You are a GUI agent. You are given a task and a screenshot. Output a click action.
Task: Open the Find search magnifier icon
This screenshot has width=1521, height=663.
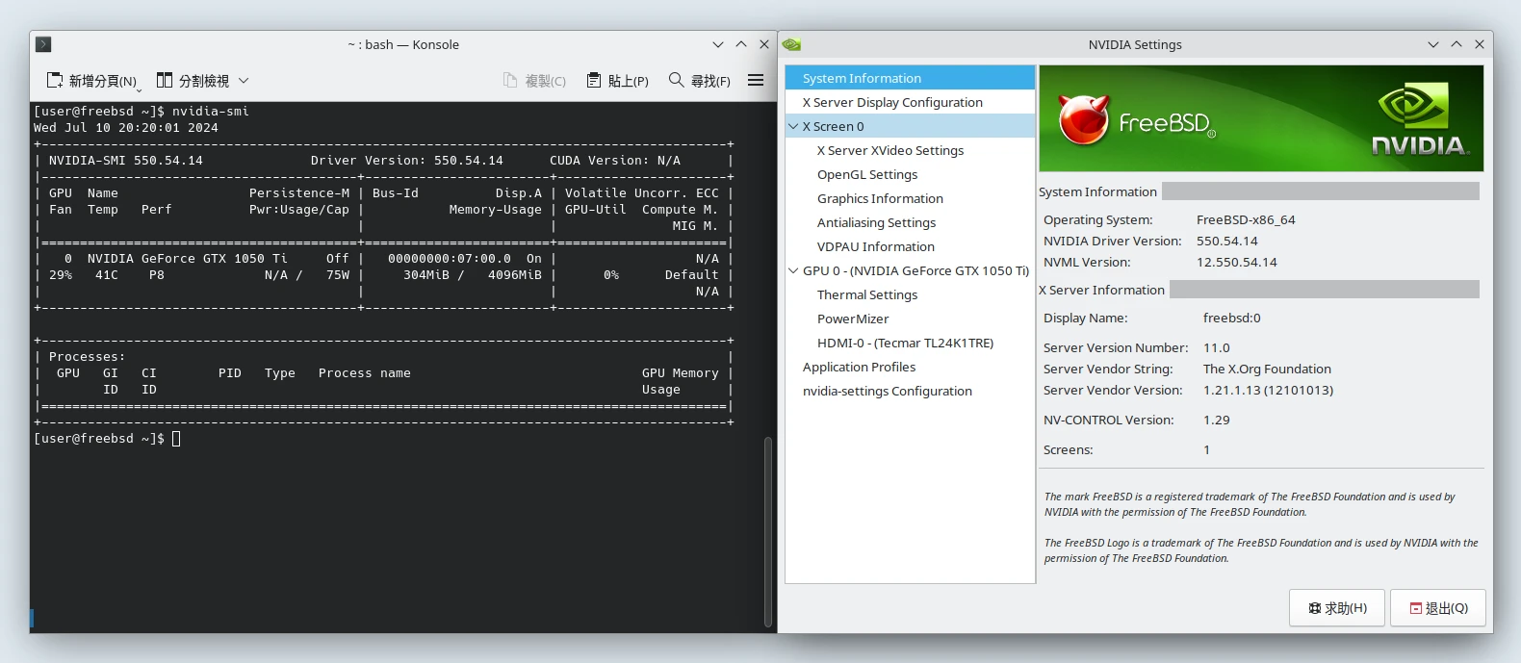(x=677, y=81)
